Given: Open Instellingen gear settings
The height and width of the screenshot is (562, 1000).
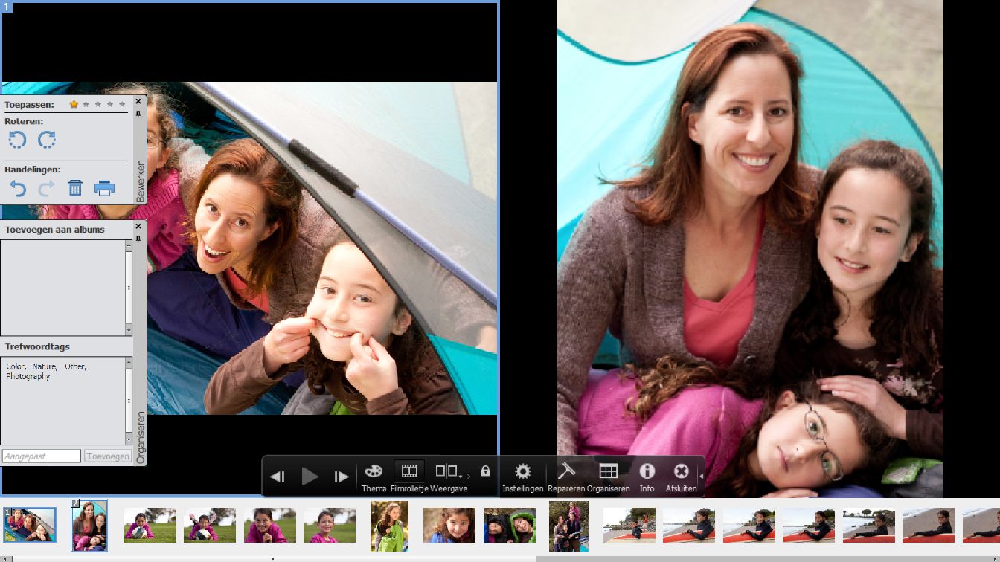Looking at the screenshot, I should tap(523, 477).
